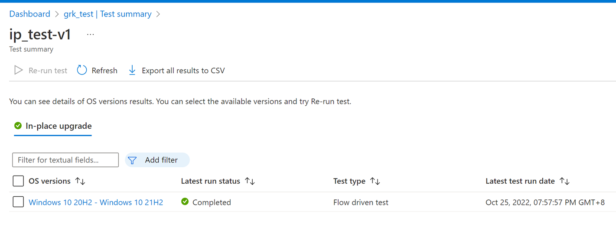Click the funnel icon on Add filter
The height and width of the screenshot is (231, 616).
tap(132, 160)
